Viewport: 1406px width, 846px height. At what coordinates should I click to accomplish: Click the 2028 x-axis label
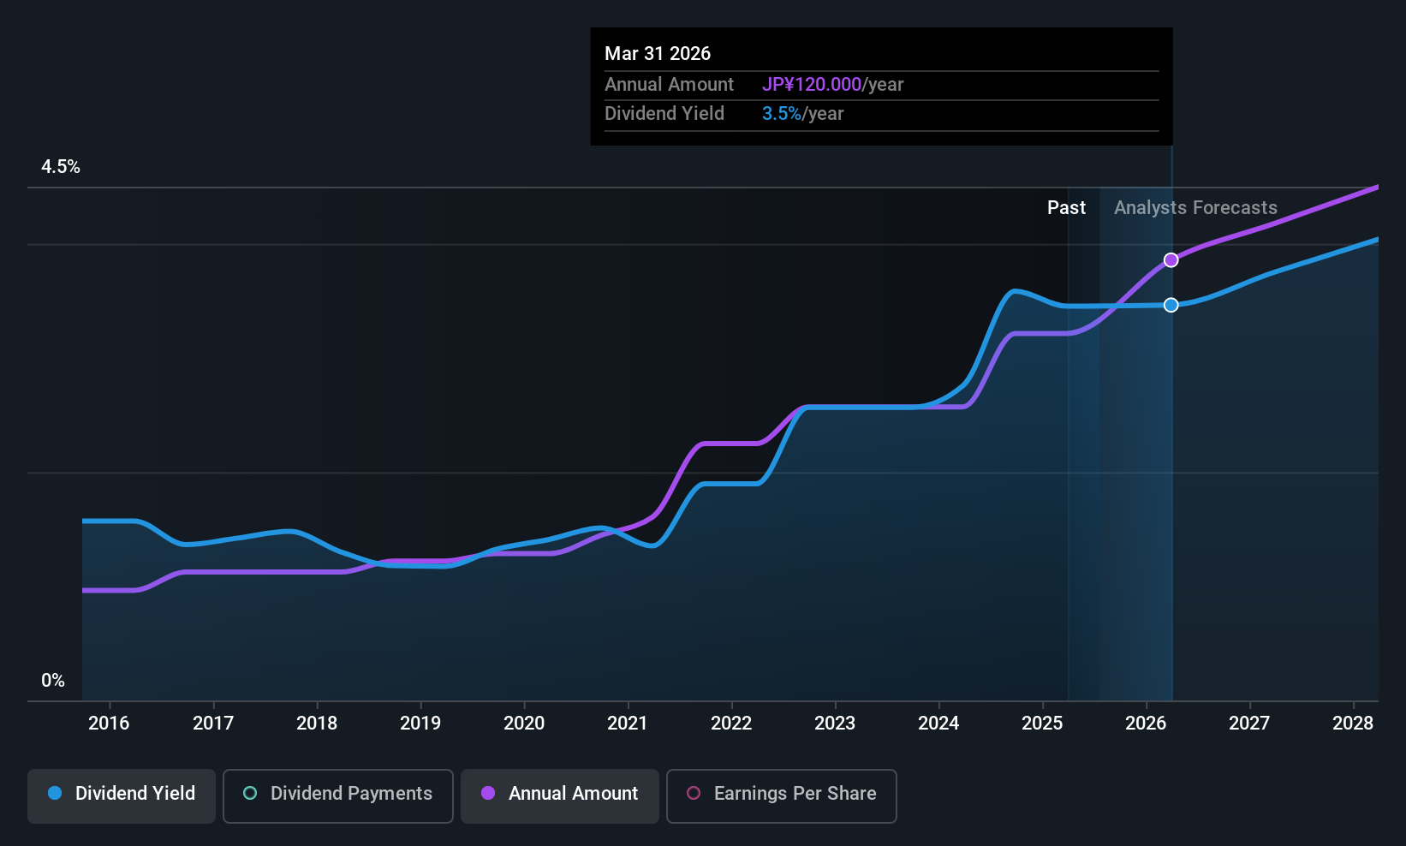tap(1353, 724)
